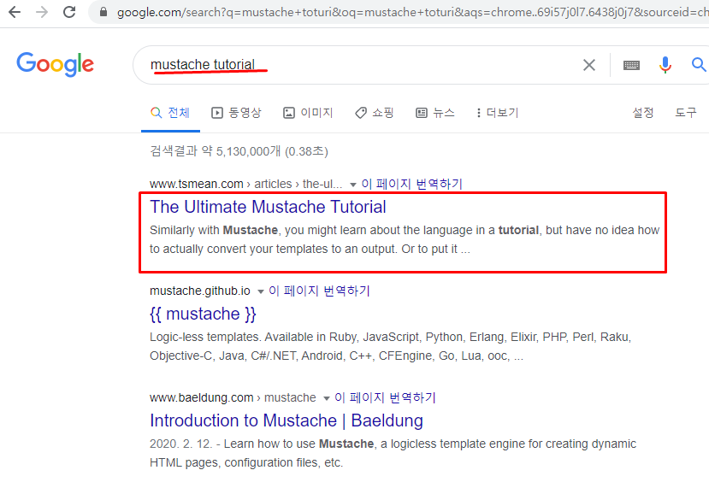
Task: Clear the search query with the X icon
Action: click(588, 65)
